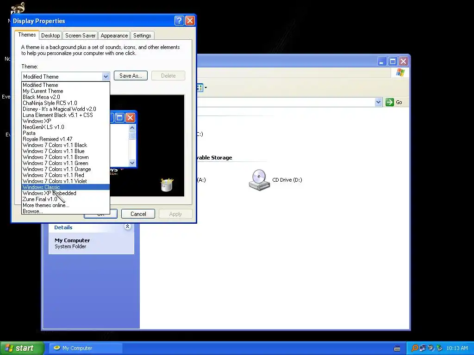Select Windows 7 Colors v1.1 Black
The height and width of the screenshot is (355, 474).
66,145
